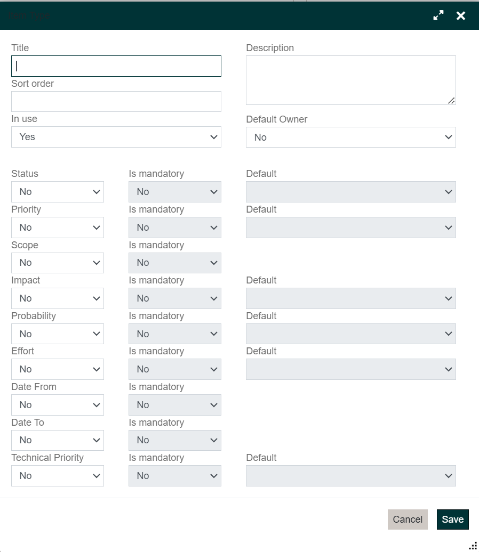The image size is (479, 552).
Task: Open the "Date From" dropdown
Action: point(57,405)
